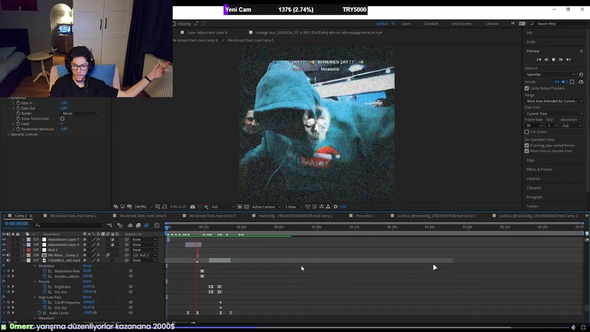Screen dimensions: 590x332
Task: Mute audio of COLDBLO mp3 layer
Action: 8,261
